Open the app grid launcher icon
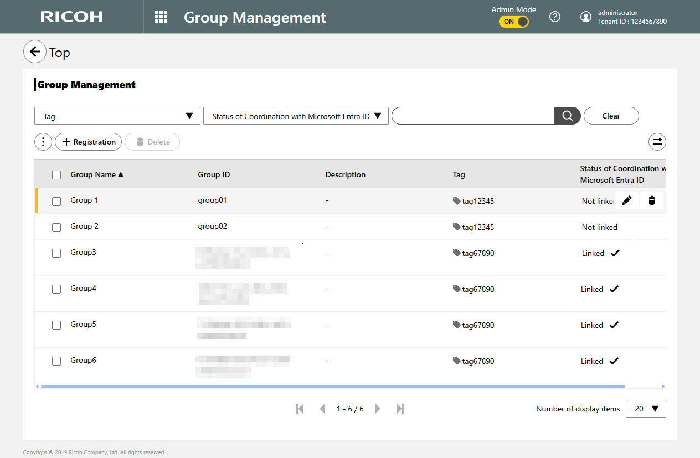700x458 pixels. tap(161, 17)
